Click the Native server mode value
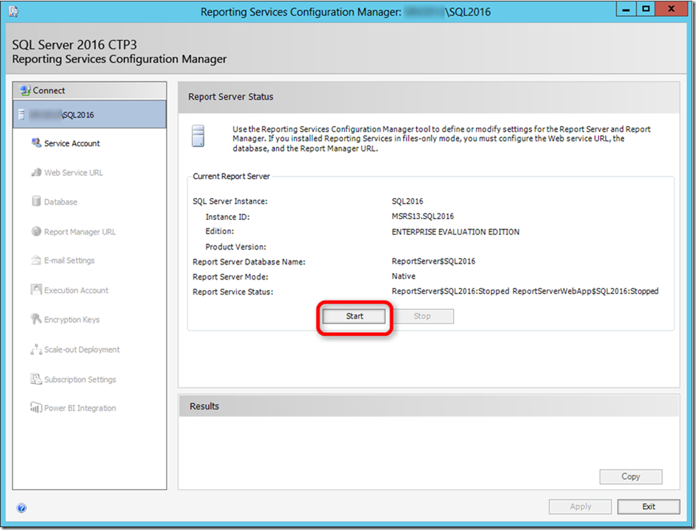 (403, 276)
